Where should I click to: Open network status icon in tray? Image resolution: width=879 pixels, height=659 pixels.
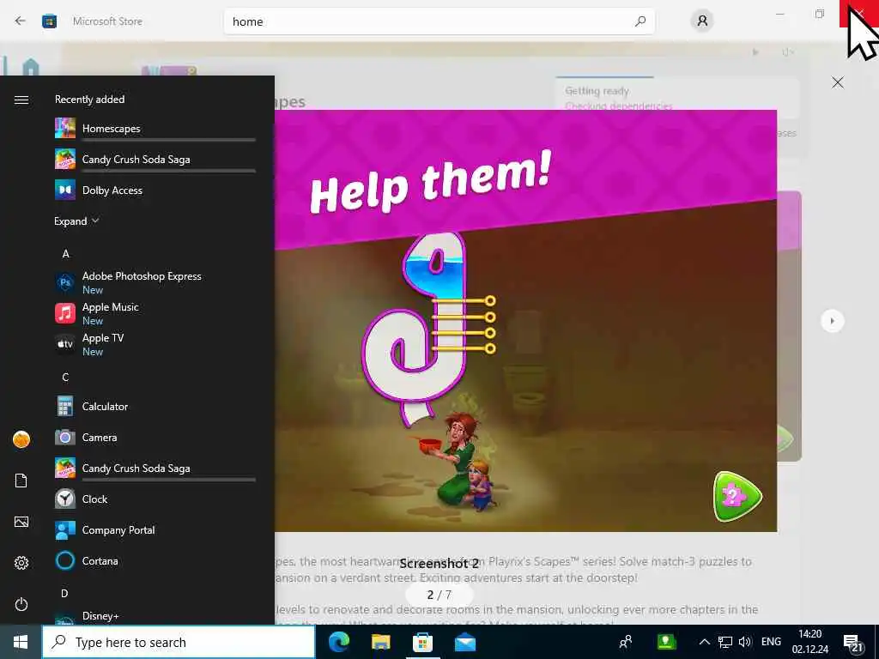coord(724,642)
